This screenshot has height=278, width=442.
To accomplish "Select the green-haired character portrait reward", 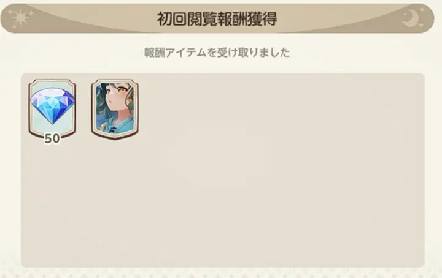I will [x=115, y=109].
